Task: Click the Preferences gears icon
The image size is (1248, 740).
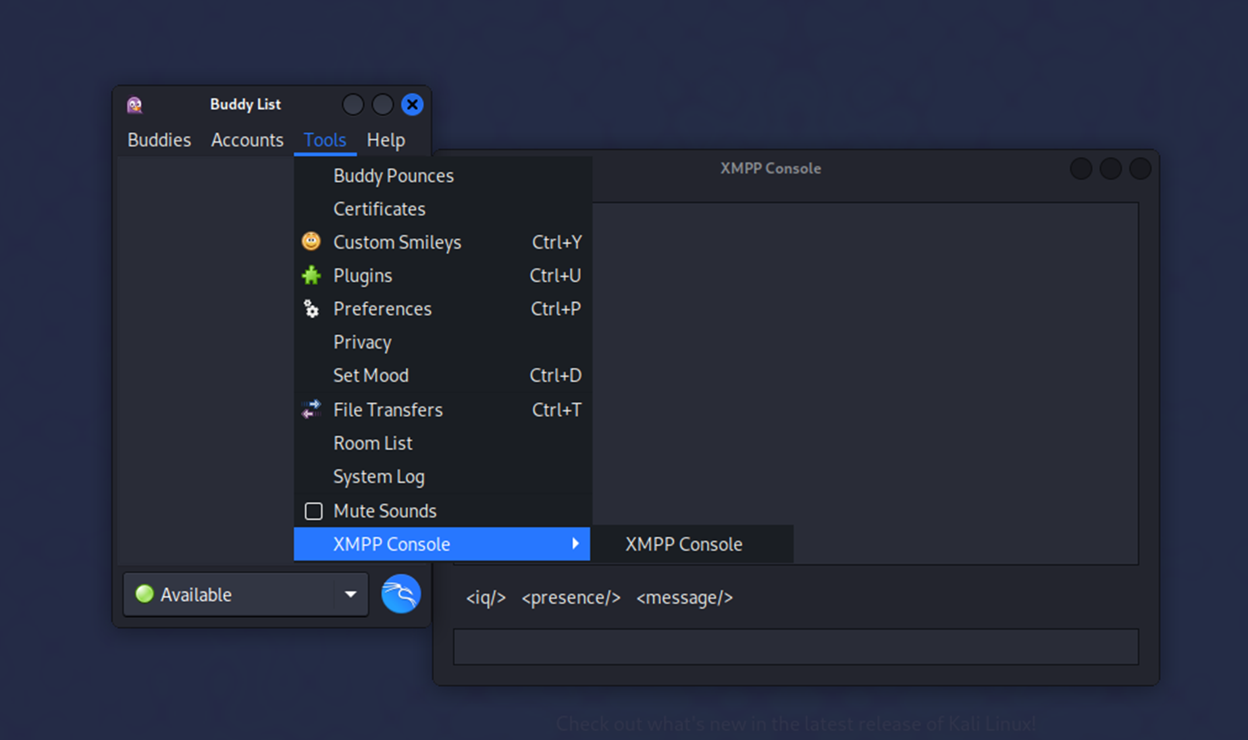Action: 311,308
